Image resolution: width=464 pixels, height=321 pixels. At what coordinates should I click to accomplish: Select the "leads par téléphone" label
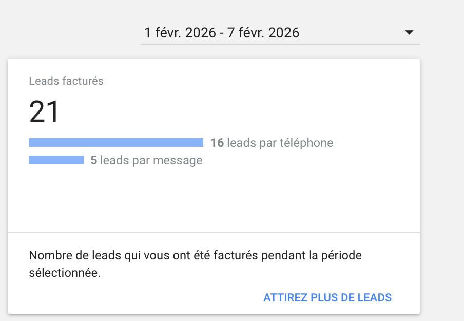pyautogui.click(x=280, y=143)
